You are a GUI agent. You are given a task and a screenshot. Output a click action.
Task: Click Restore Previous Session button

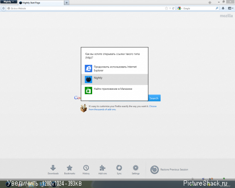pyautogui.click(x=169, y=170)
